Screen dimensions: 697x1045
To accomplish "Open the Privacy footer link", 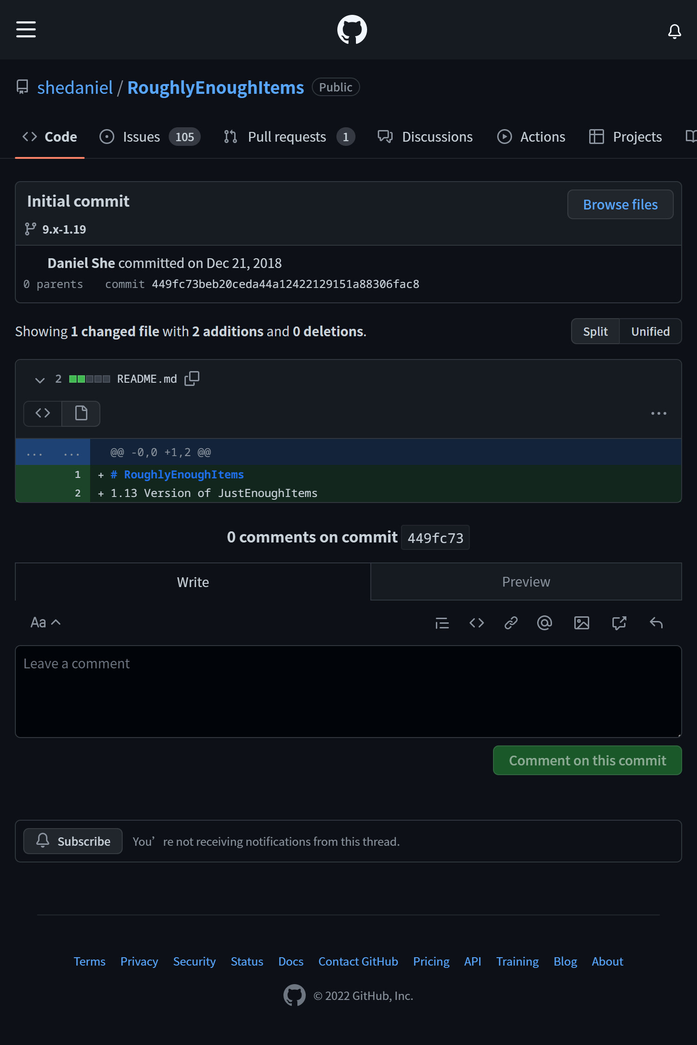I will (x=139, y=961).
